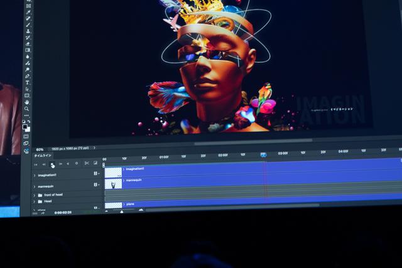Image resolution: width=402 pixels, height=268 pixels.
Task: Click the blue playhead marker on ruler
Action: tap(263, 154)
